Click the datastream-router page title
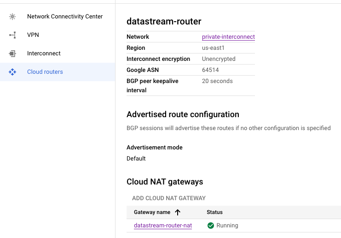This screenshot has height=238, width=341. [164, 21]
